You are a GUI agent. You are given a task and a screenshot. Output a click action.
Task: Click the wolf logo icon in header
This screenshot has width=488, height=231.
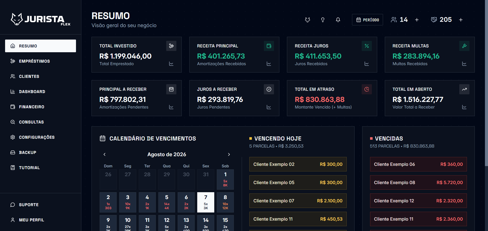click(308, 20)
